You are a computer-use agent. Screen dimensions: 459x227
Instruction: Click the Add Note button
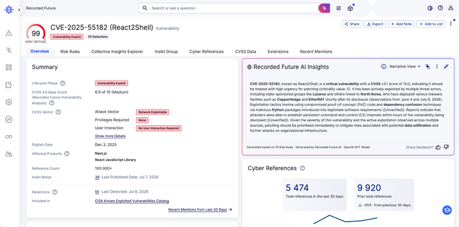[401, 24]
